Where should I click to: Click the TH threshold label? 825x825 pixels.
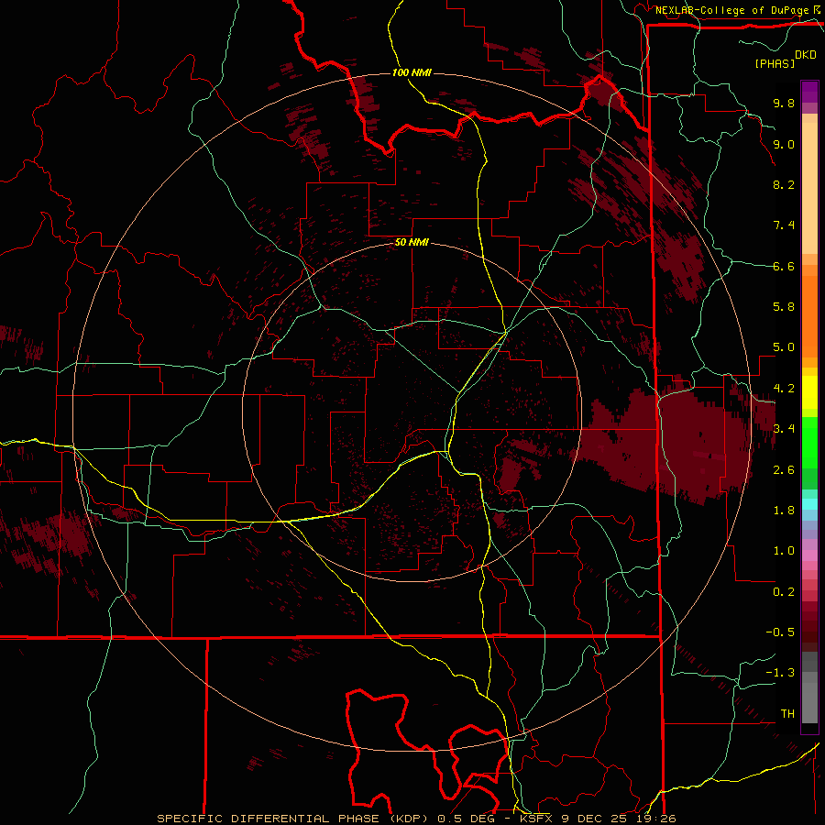click(x=787, y=714)
